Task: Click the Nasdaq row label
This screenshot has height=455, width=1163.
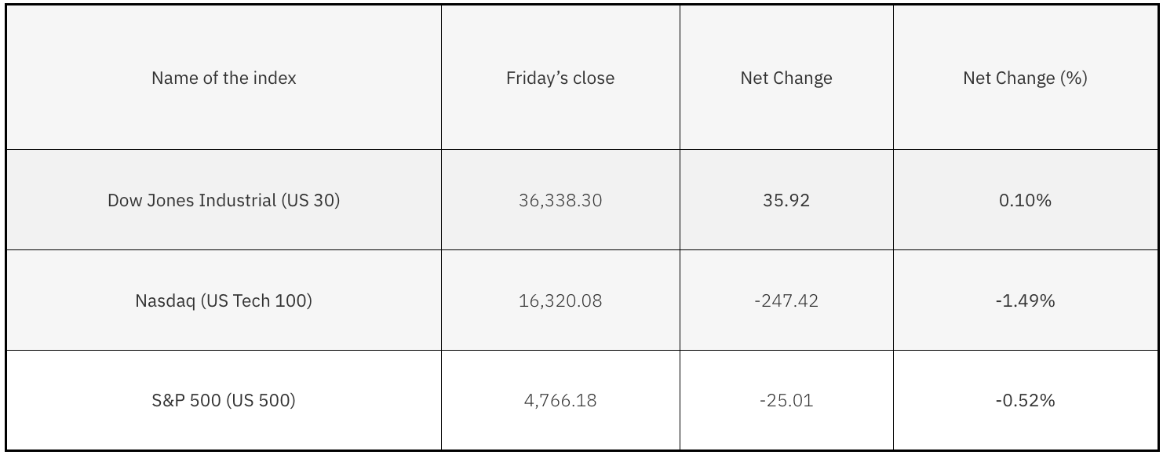Action: 224,300
